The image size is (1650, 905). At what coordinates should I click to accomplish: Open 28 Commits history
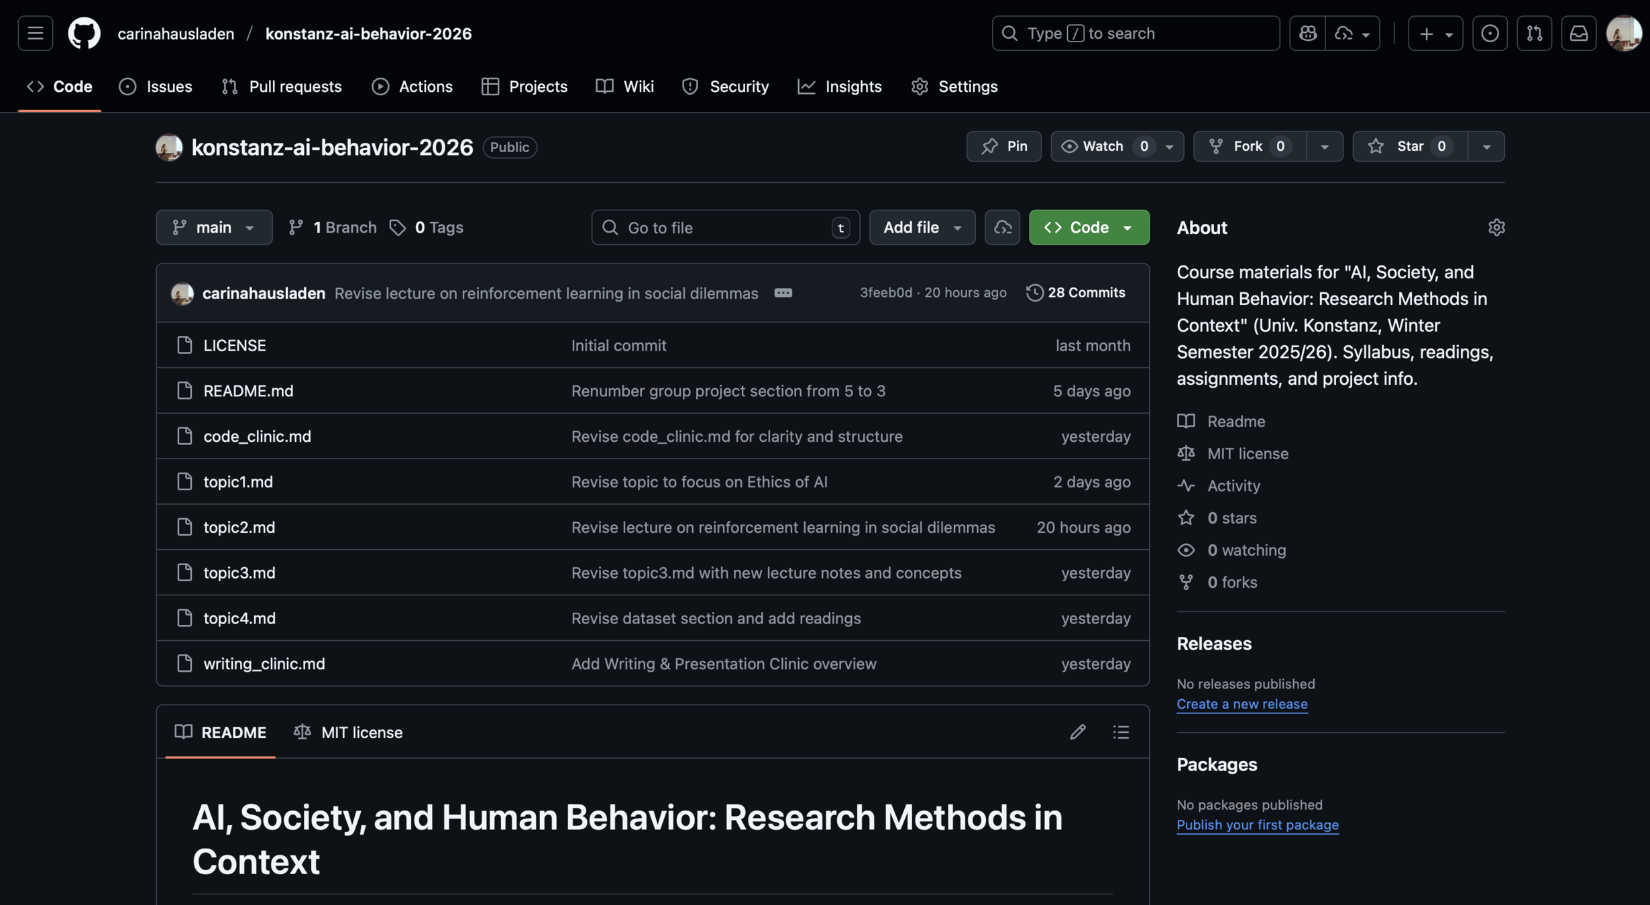1076,293
